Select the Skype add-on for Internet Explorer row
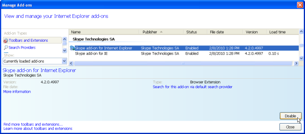 point(184,48)
